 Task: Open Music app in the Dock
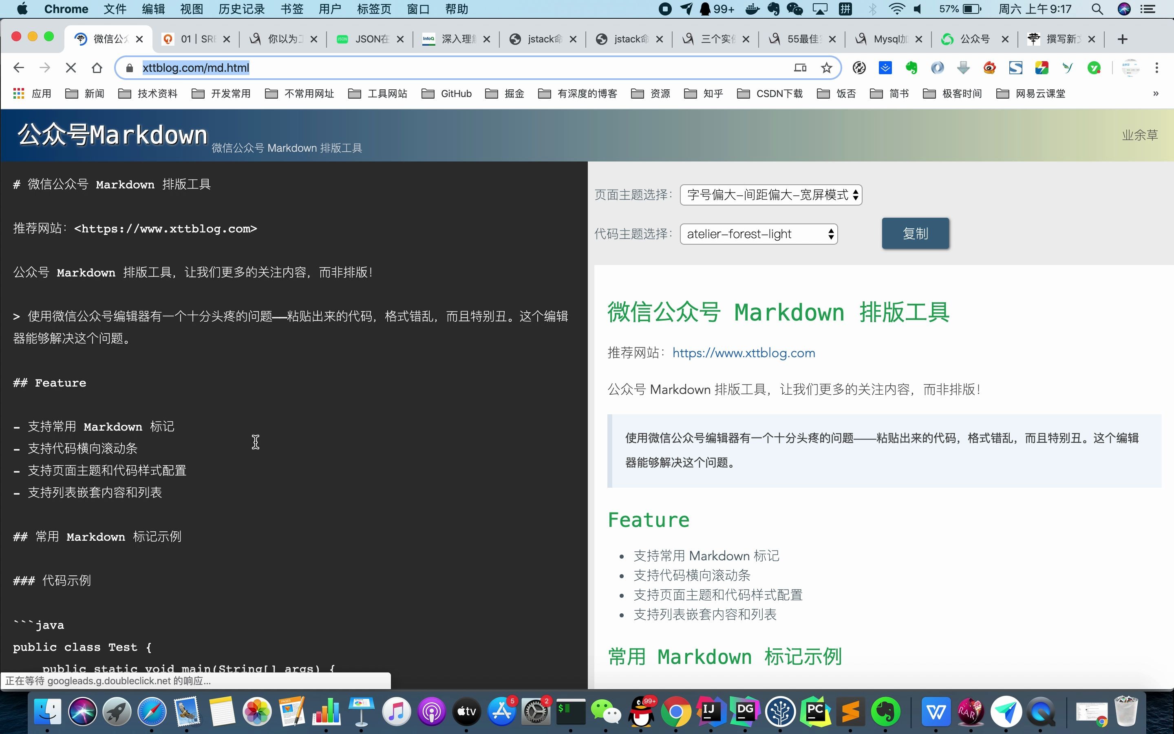(396, 712)
